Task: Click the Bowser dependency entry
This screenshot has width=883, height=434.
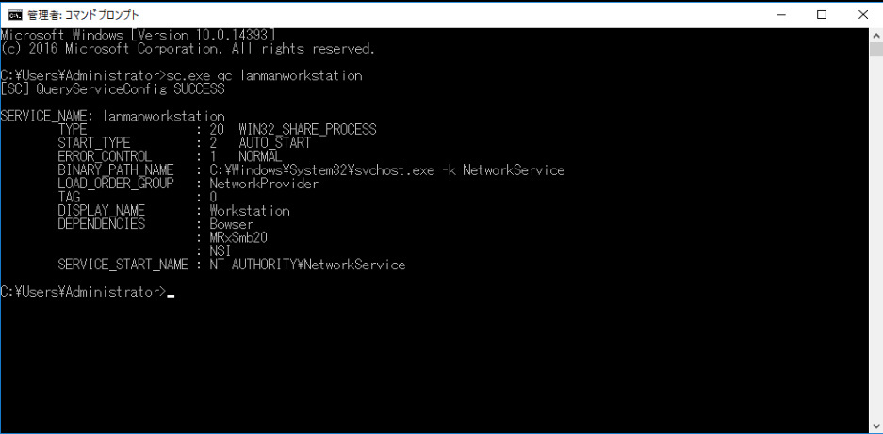Action: point(232,225)
